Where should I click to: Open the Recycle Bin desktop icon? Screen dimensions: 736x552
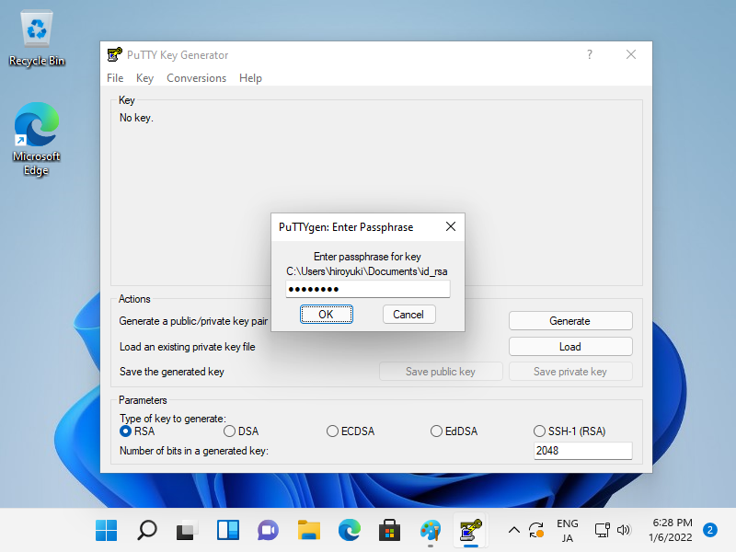click(x=37, y=39)
